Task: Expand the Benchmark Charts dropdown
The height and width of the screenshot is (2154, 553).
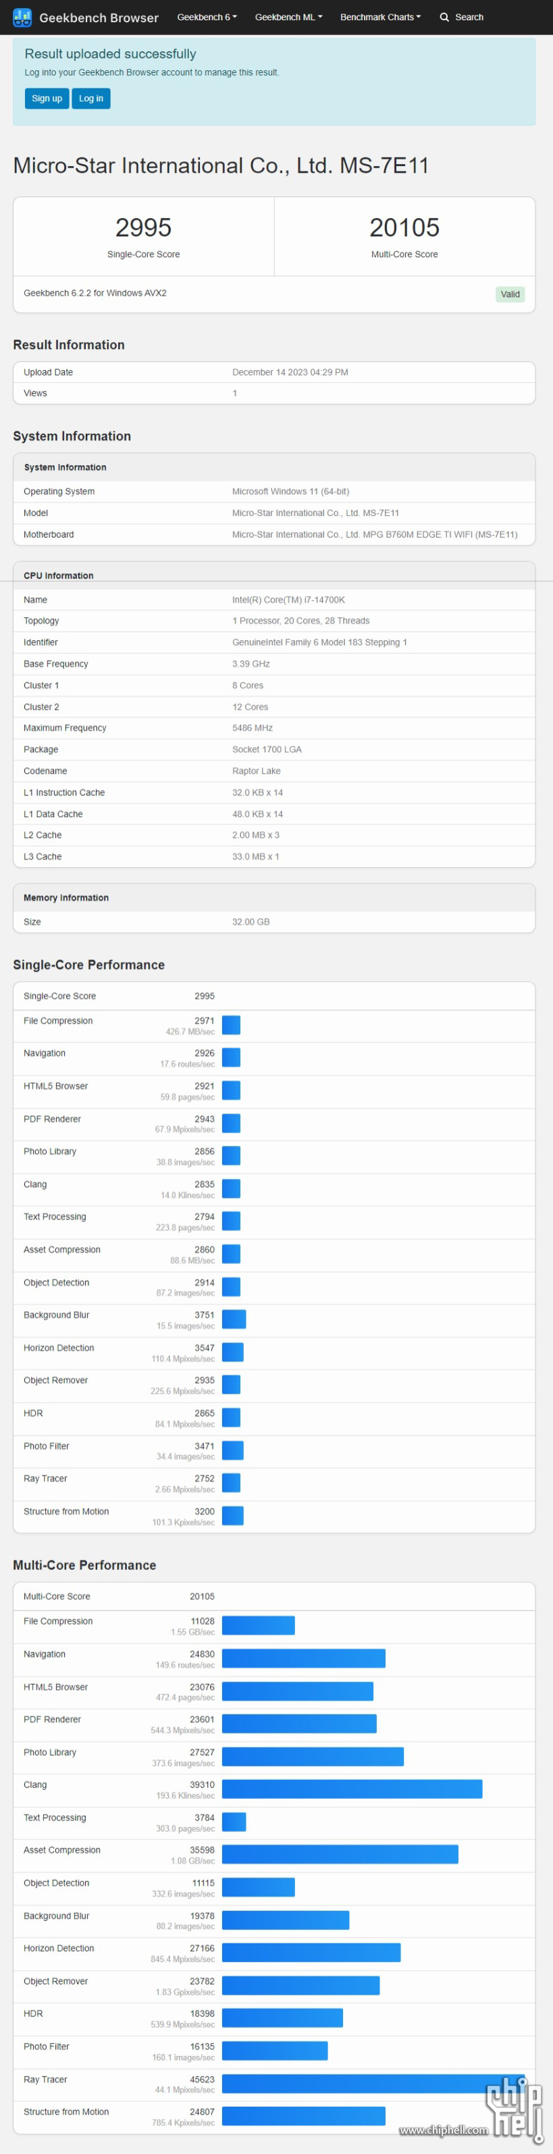Action: (381, 17)
